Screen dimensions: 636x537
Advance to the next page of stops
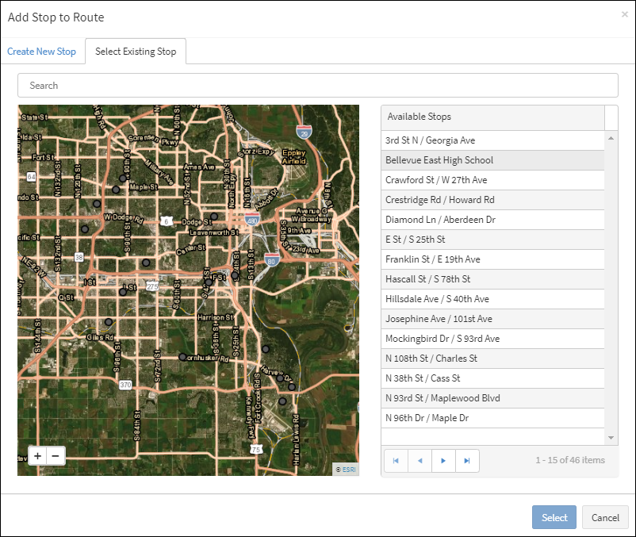pos(443,460)
